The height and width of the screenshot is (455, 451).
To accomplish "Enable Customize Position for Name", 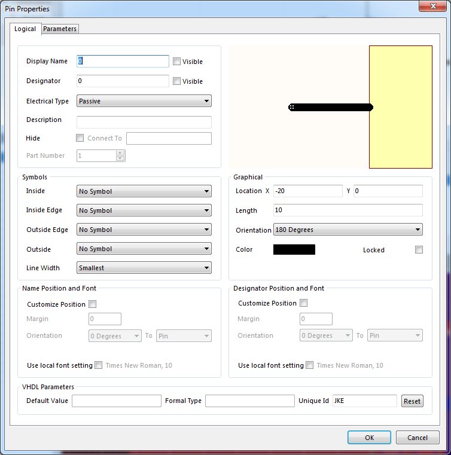I will (x=93, y=304).
